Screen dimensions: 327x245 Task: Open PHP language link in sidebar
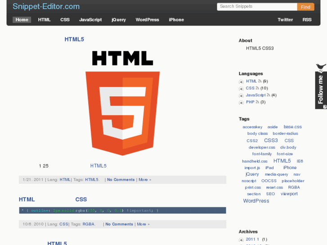tap(250, 102)
